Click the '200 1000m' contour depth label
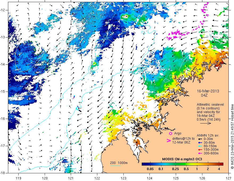Viewport: 234px width, 181px height. (119, 163)
